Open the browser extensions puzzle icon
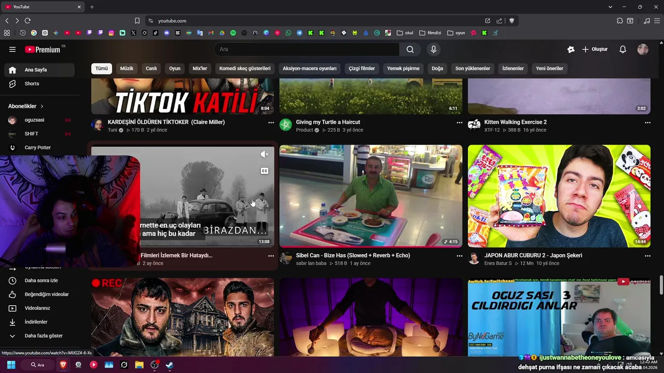 [x=620, y=21]
